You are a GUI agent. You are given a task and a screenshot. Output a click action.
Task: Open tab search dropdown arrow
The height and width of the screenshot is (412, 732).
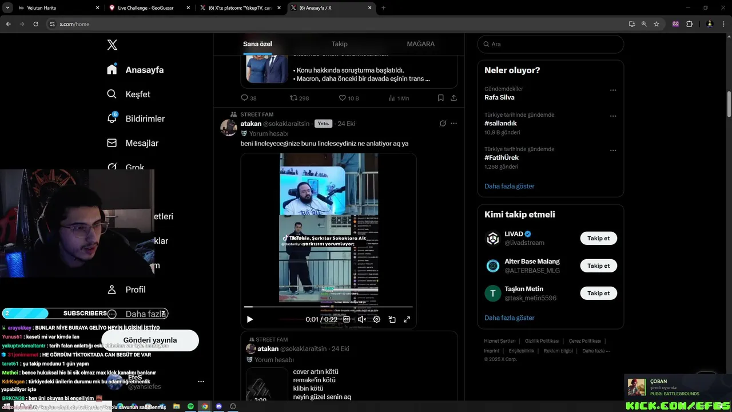point(7,8)
